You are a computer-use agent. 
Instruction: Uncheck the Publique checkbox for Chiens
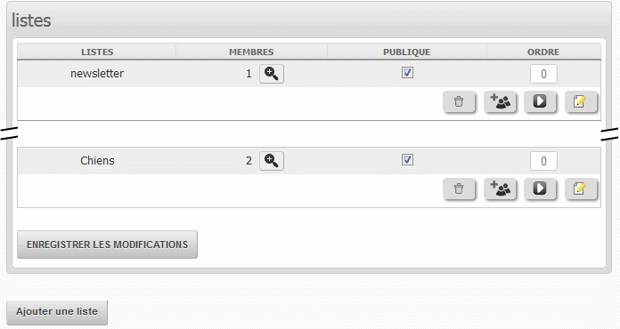tap(407, 160)
